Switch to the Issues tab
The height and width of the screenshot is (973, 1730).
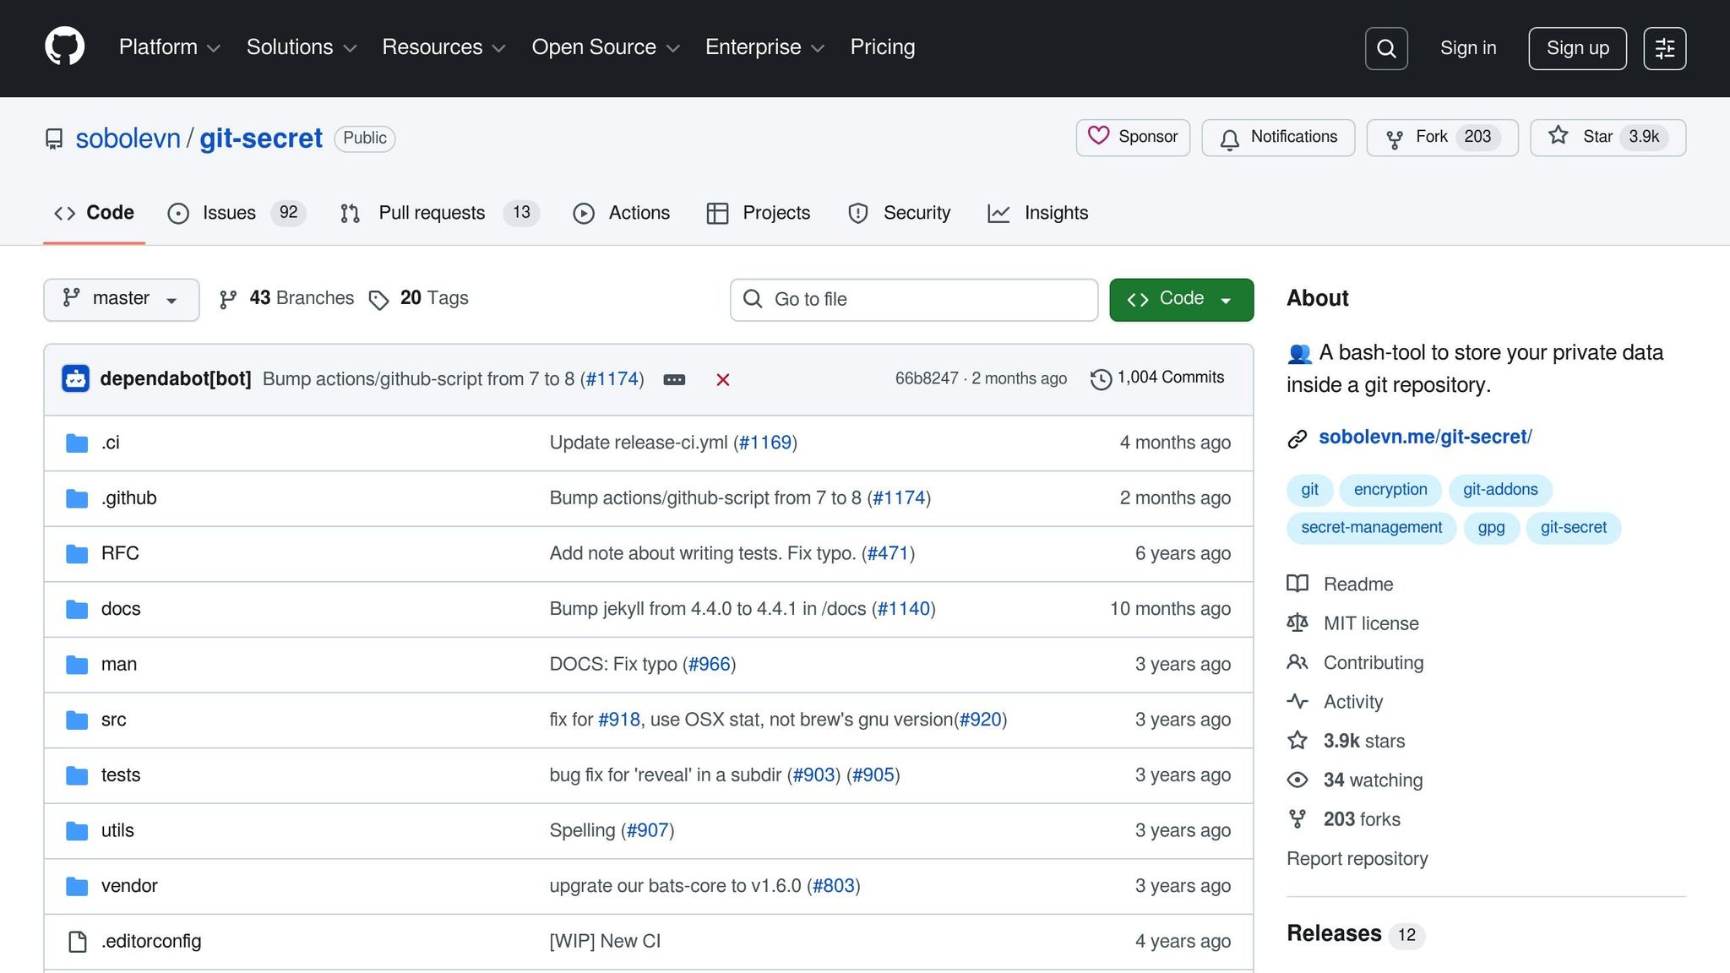point(228,213)
